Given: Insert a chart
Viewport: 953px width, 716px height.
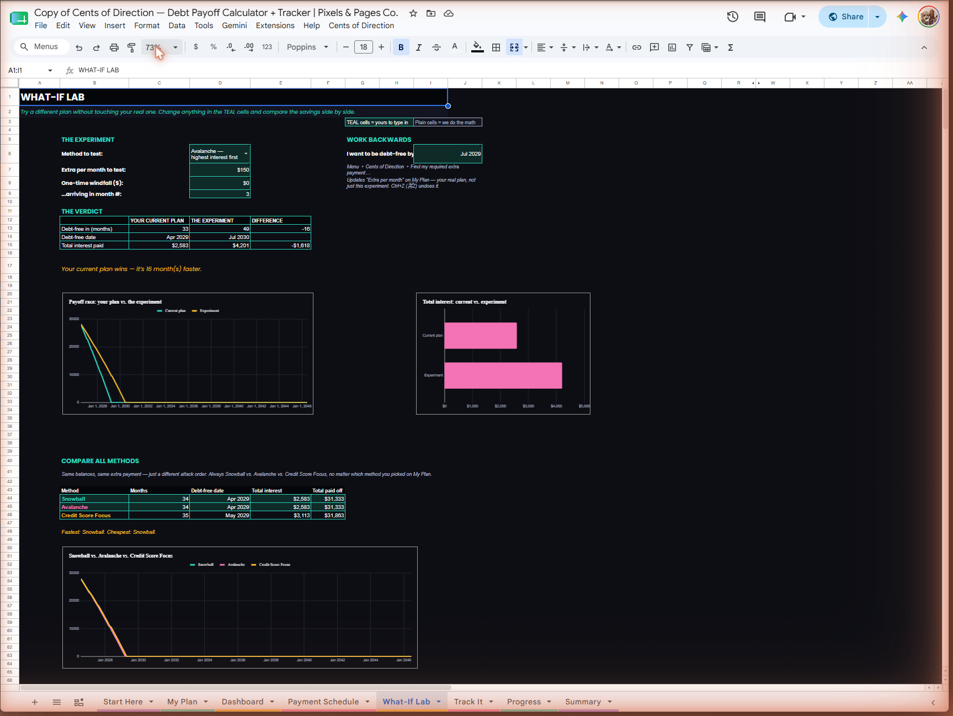Looking at the screenshot, I should tap(672, 47).
